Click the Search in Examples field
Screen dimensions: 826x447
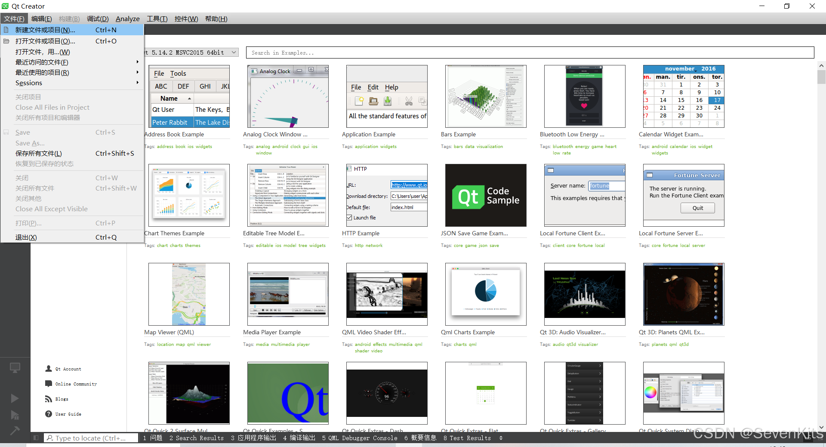[x=530, y=52]
